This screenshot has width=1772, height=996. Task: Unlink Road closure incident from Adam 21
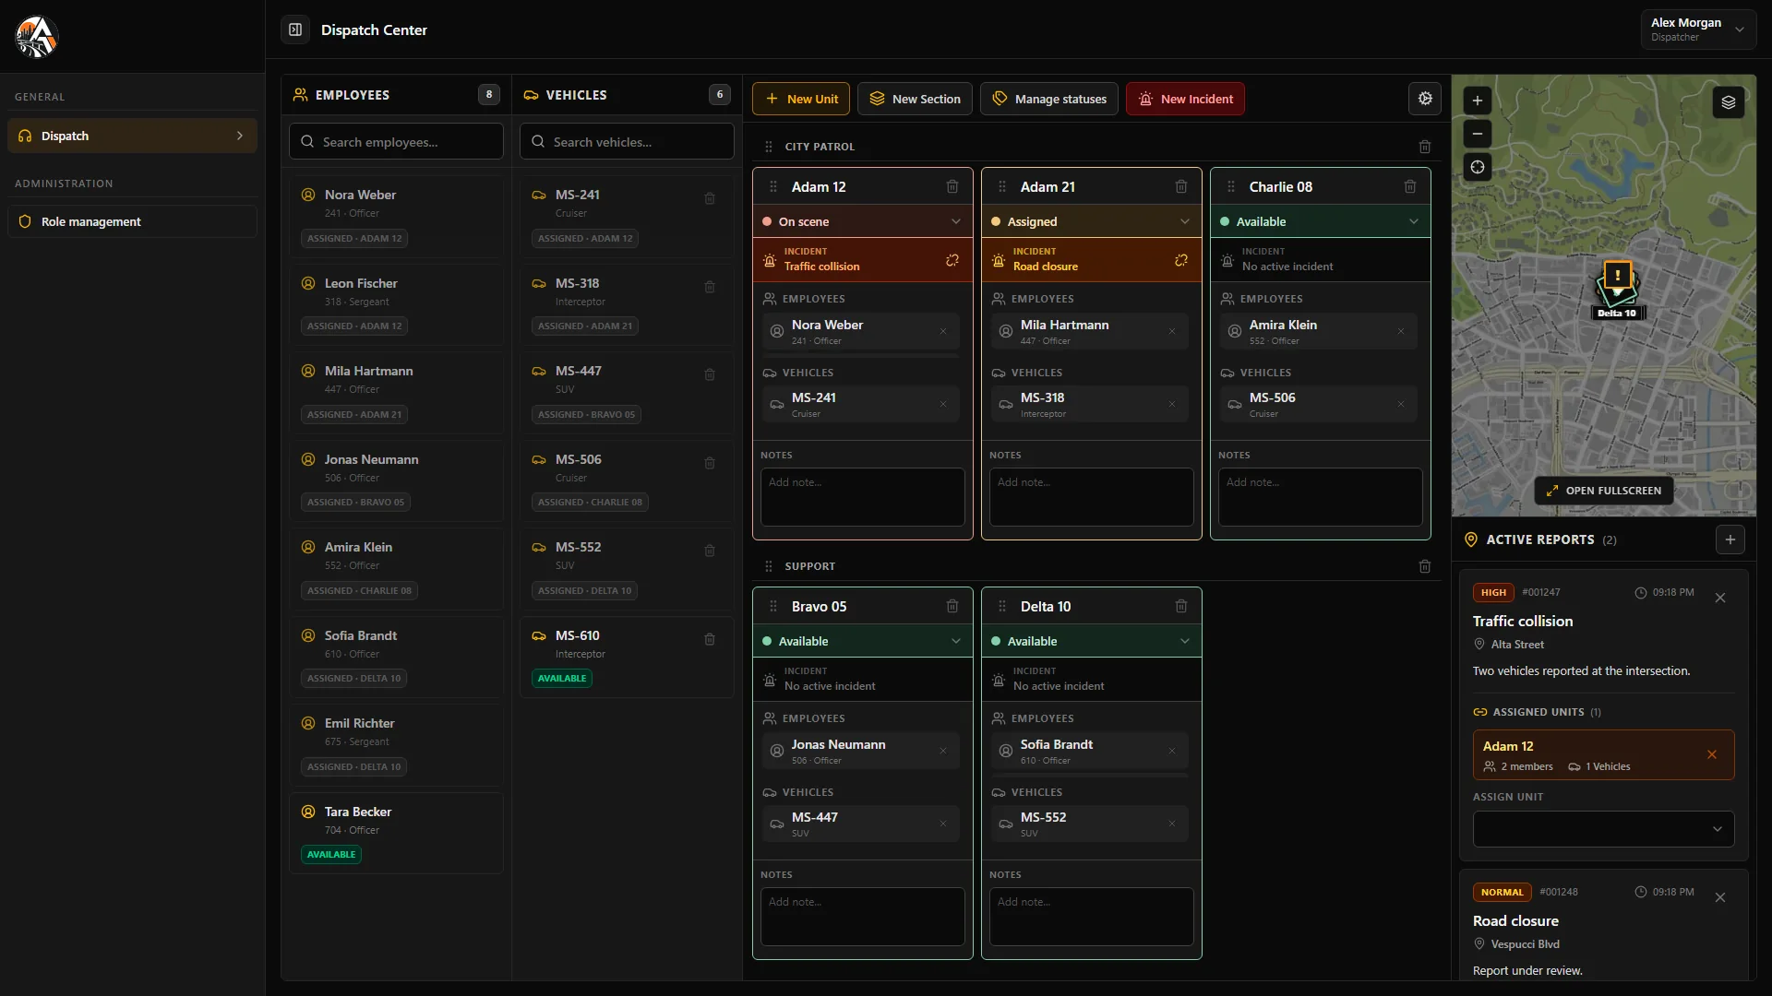click(x=1181, y=260)
